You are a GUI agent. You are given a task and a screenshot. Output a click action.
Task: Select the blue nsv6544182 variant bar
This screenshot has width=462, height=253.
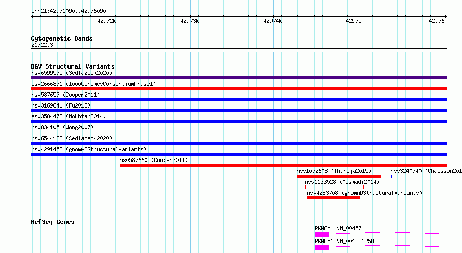239,143
